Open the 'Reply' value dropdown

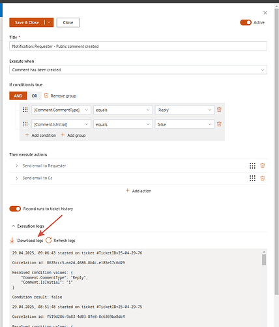(x=184, y=110)
